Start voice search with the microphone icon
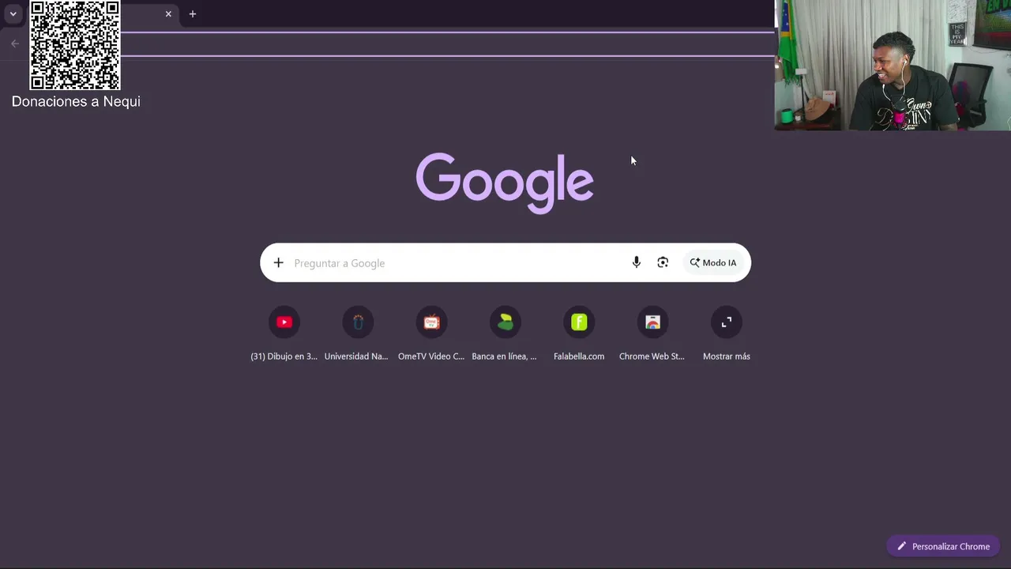This screenshot has width=1011, height=569. [x=636, y=262]
